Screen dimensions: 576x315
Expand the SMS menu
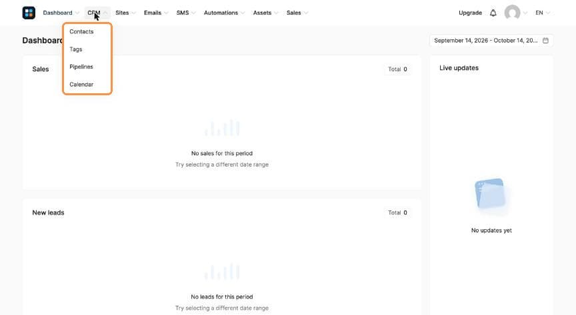[x=185, y=13]
